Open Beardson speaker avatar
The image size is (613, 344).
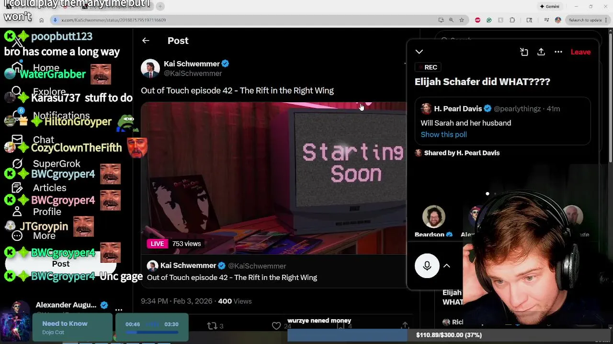point(433,217)
